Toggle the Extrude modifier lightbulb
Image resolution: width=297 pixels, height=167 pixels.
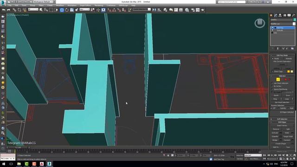point(272,30)
